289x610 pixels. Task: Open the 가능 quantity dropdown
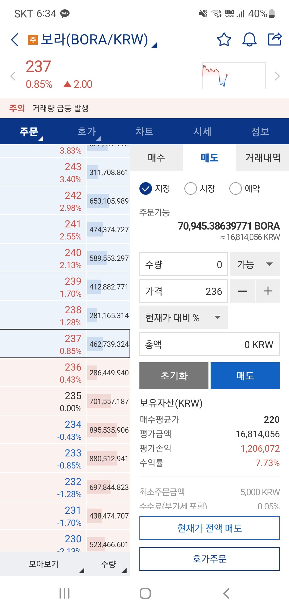pos(255,264)
